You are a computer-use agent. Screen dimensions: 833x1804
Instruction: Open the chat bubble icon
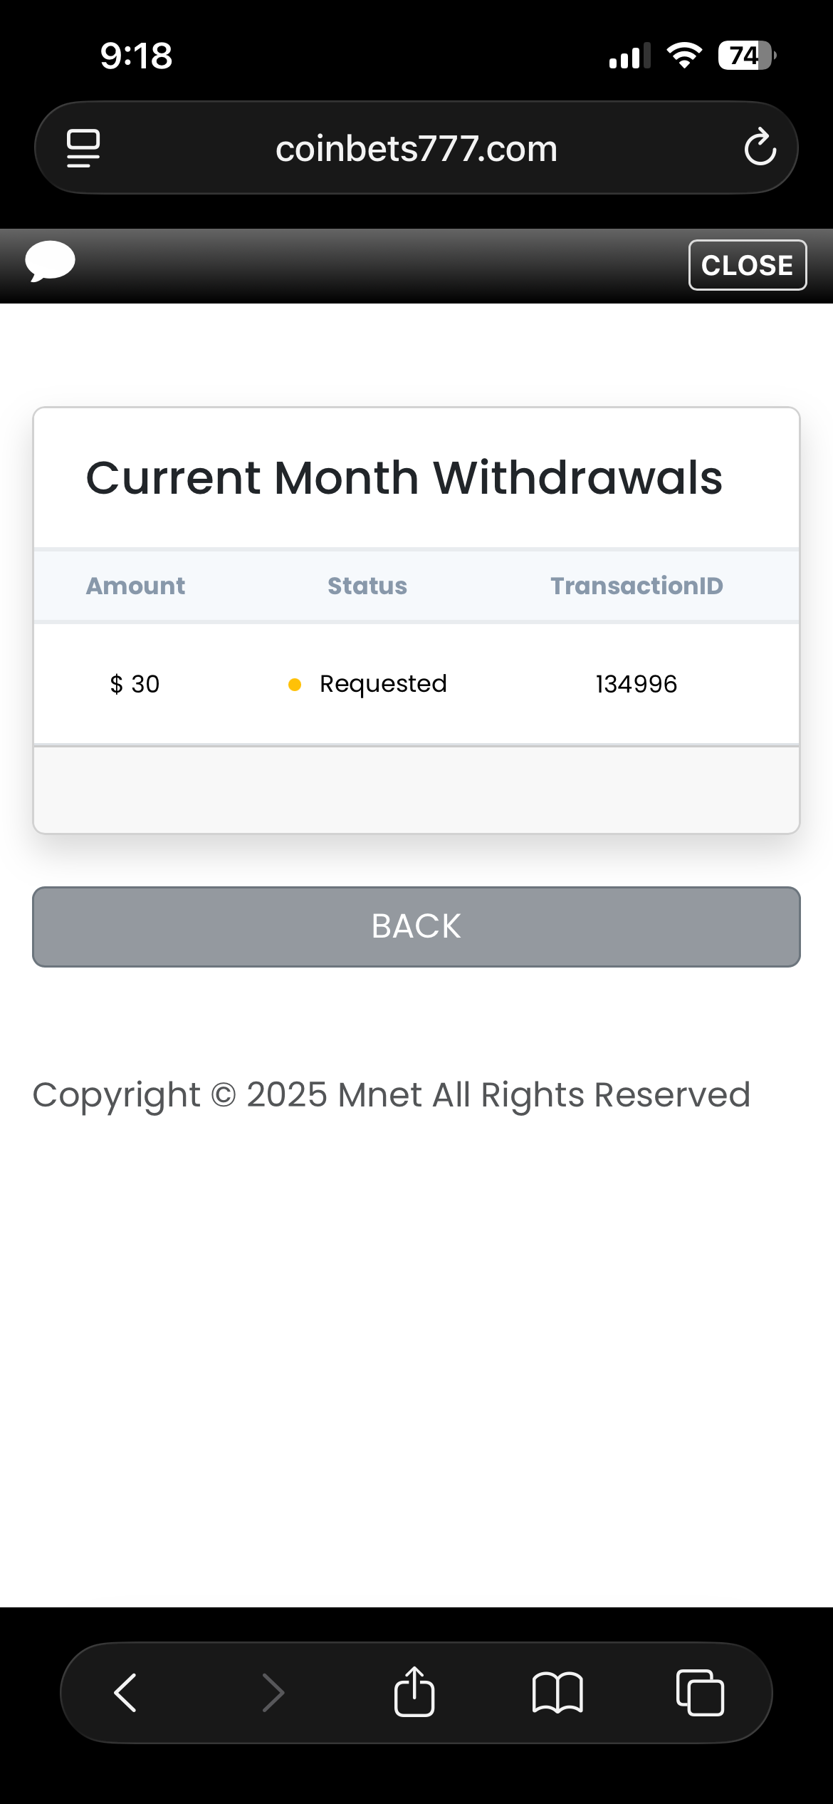(50, 261)
